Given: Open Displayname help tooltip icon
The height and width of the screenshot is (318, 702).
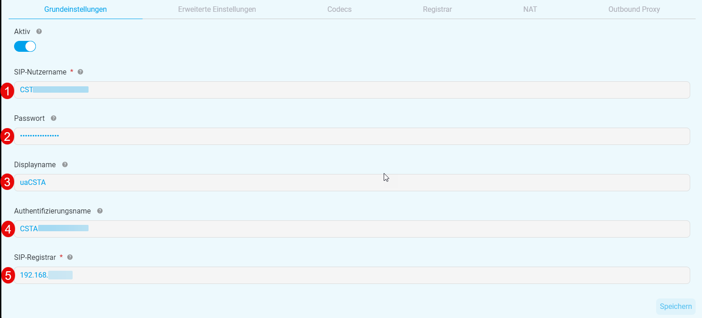Looking at the screenshot, I should [64, 164].
